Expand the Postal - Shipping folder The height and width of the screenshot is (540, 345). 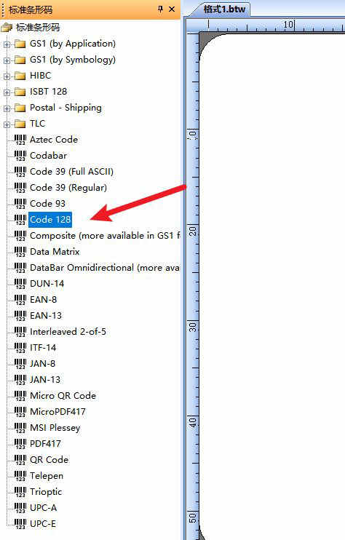pyautogui.click(x=7, y=108)
